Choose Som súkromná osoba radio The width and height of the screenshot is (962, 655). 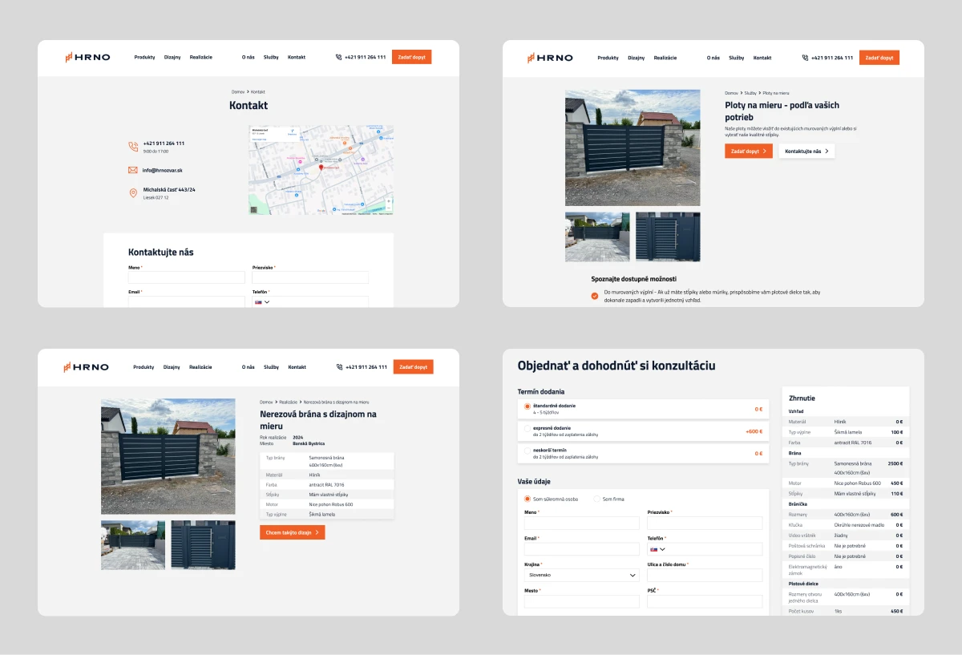tap(527, 499)
